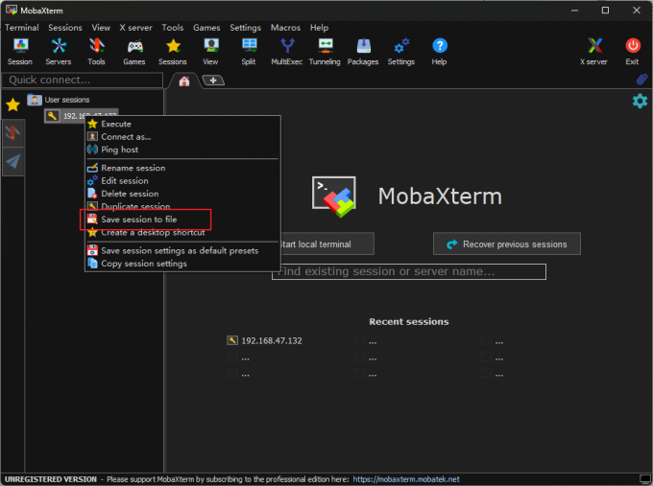
Task: Choose Save session settings as default presets
Action: 182,251
